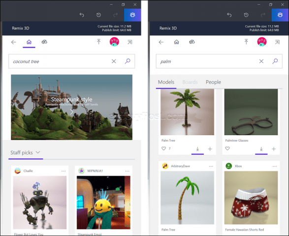
Task: Open History in the left window
Action: [98, 15]
